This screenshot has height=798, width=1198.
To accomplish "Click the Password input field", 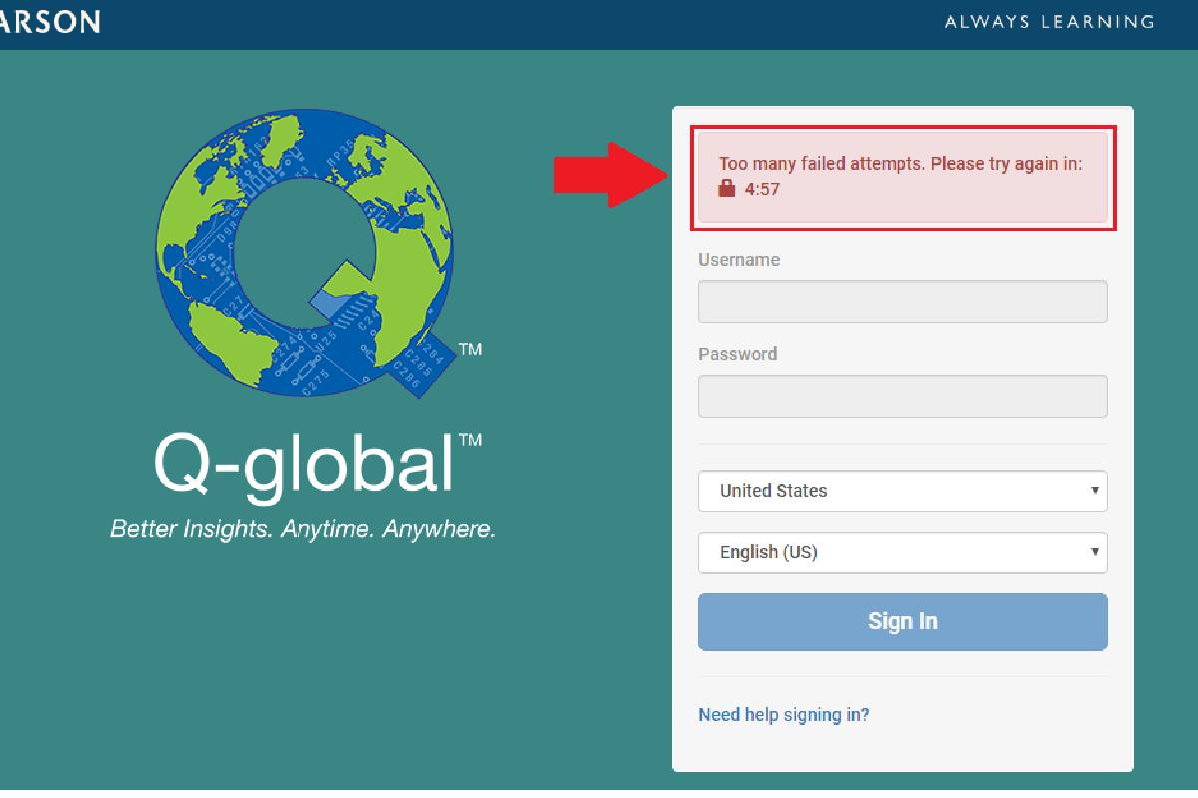I will click(902, 396).
